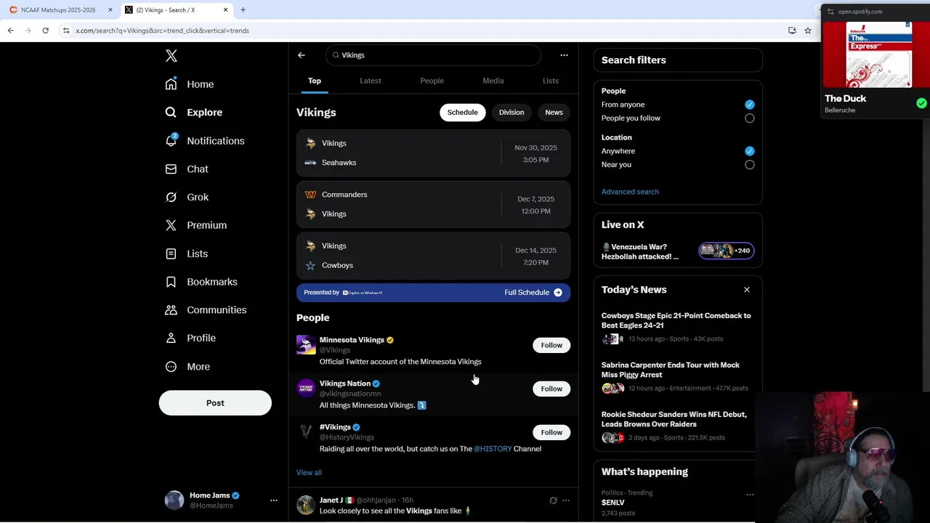This screenshot has width=930, height=523.
Task: Go to Home in sidebar
Action: click(x=190, y=84)
